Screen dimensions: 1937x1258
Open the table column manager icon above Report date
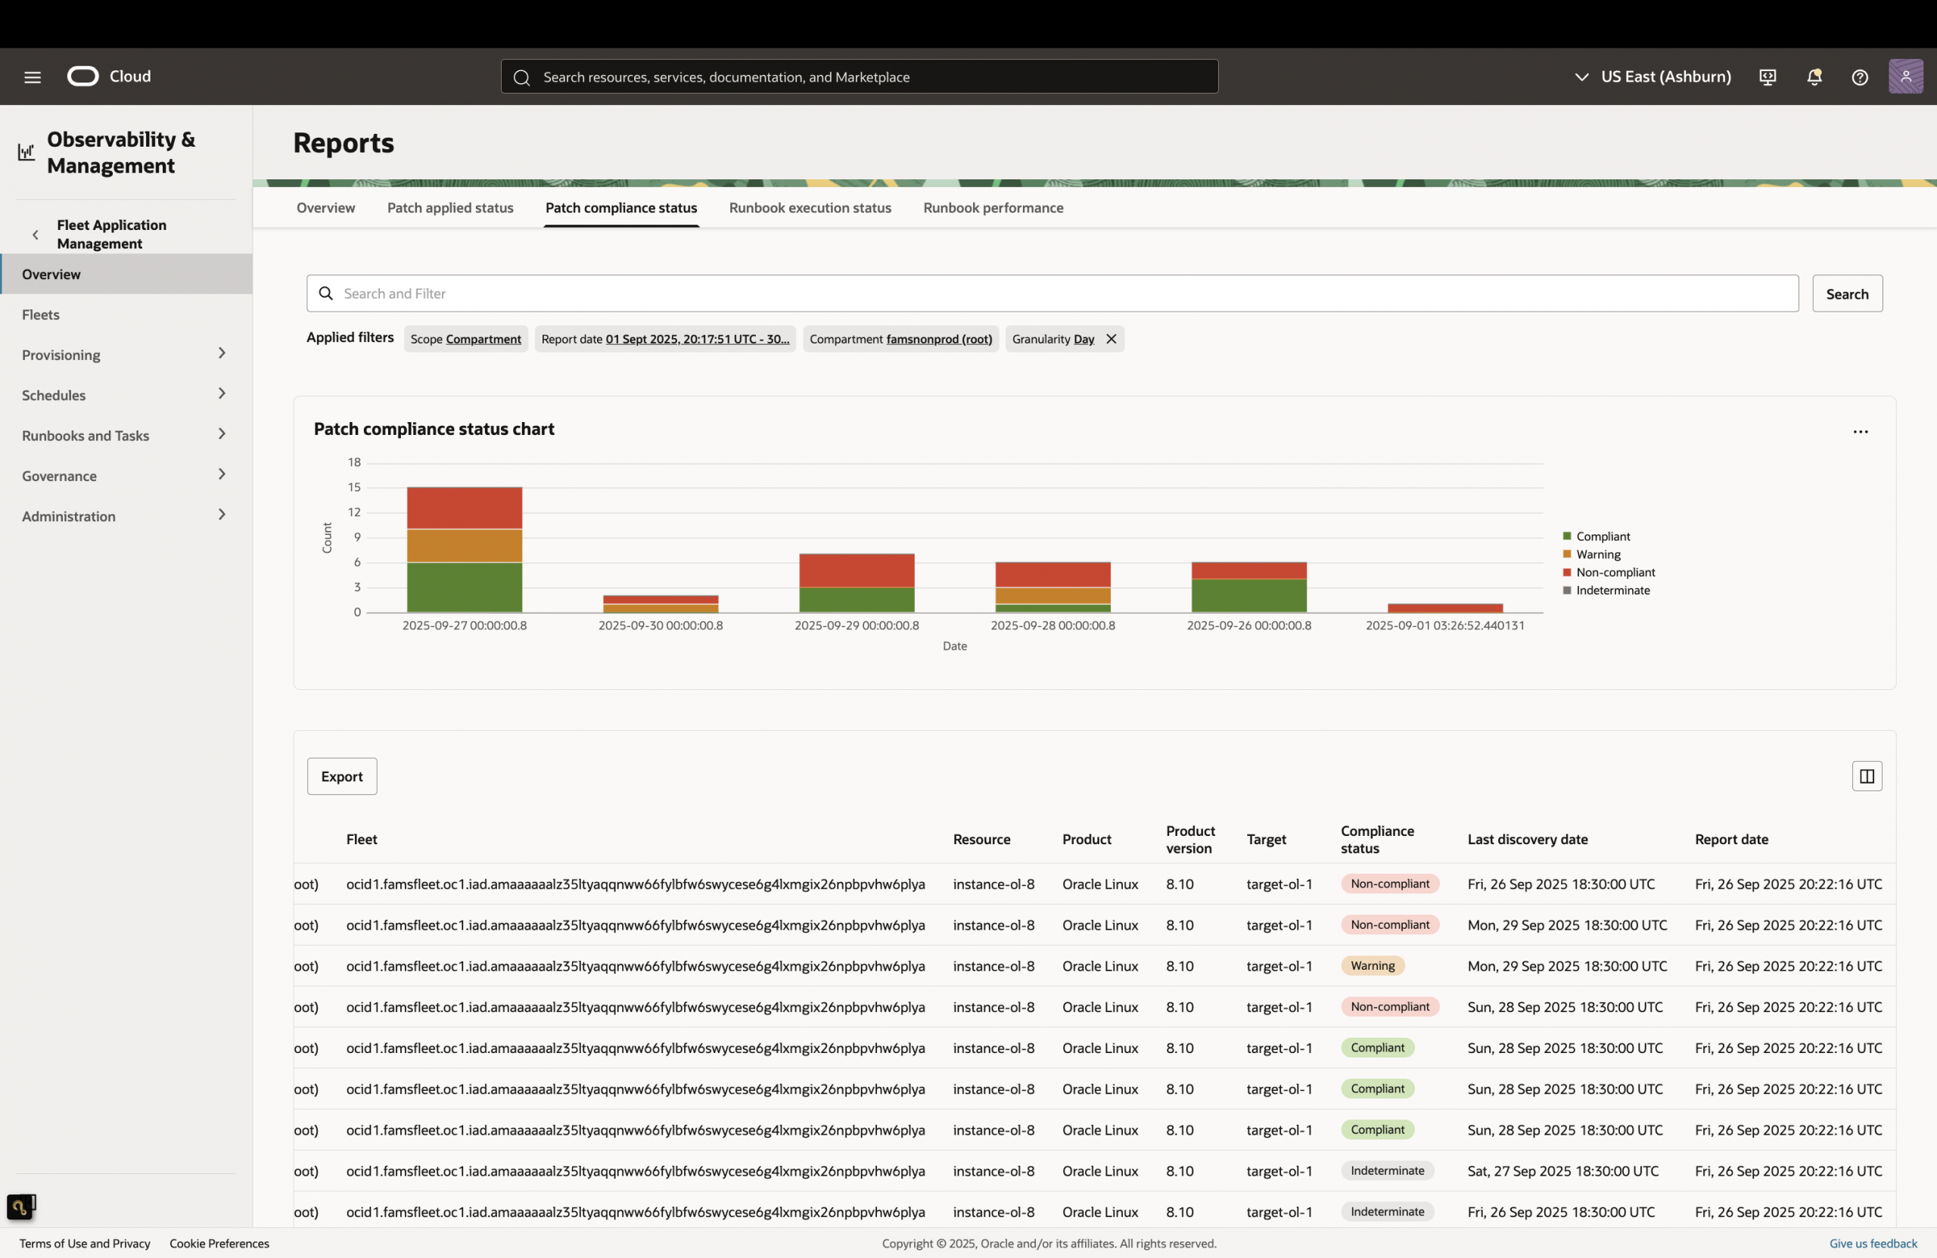click(x=1867, y=776)
